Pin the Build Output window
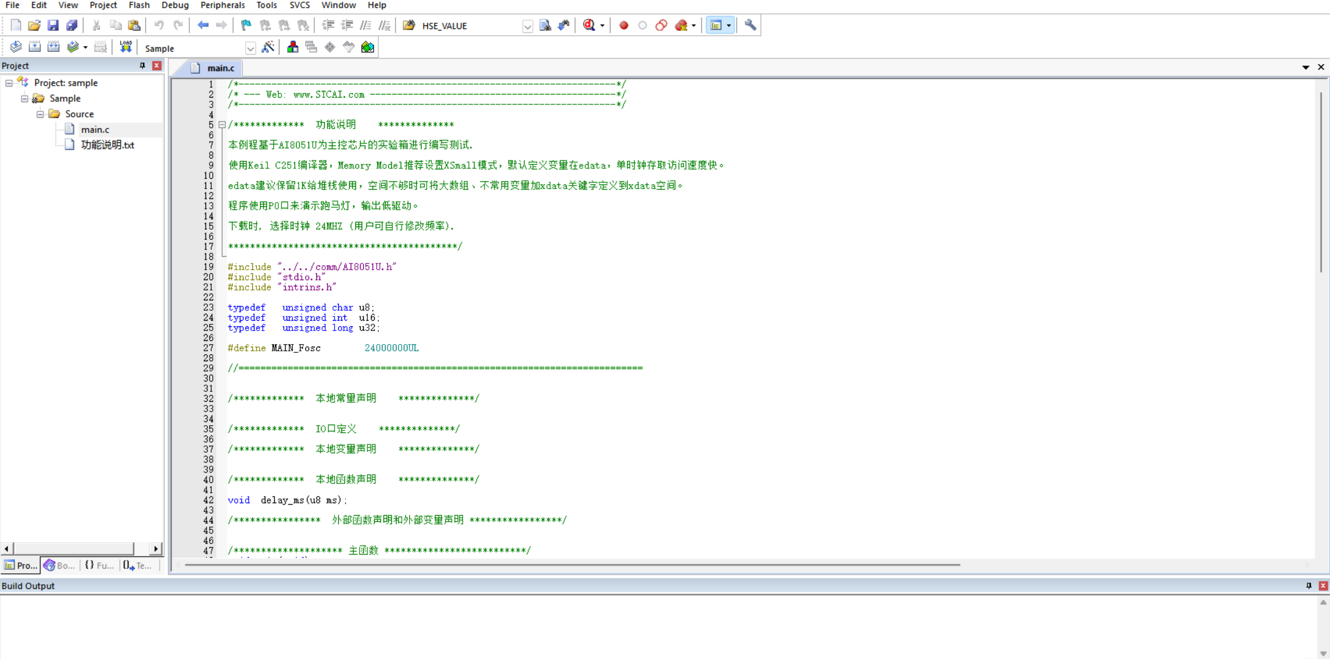 pos(1308,586)
